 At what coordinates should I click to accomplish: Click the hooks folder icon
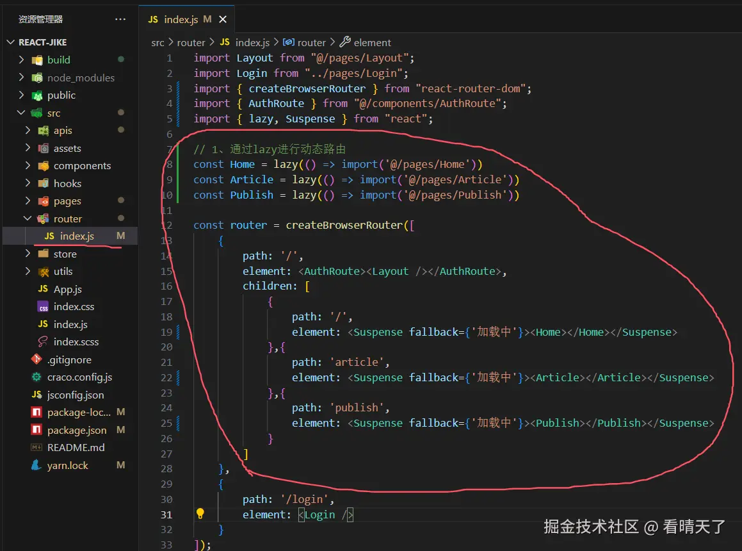coord(43,183)
